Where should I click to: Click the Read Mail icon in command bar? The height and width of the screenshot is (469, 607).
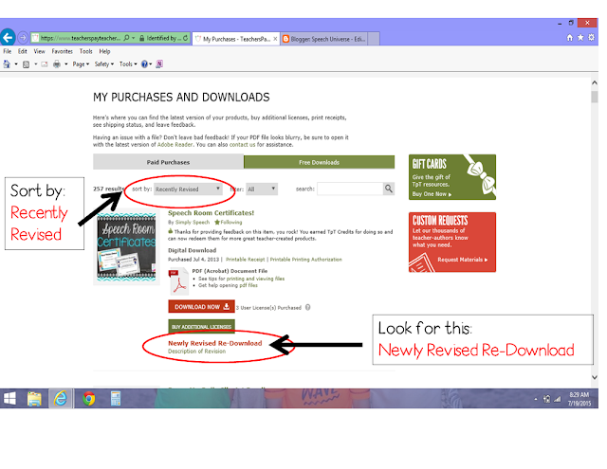click(x=45, y=64)
